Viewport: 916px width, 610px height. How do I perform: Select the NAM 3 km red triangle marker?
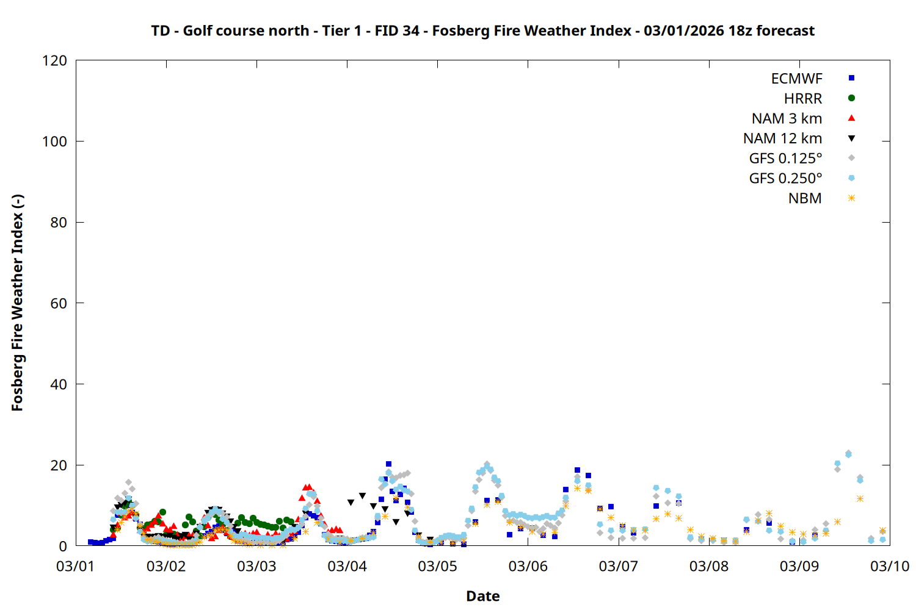pyautogui.click(x=851, y=118)
